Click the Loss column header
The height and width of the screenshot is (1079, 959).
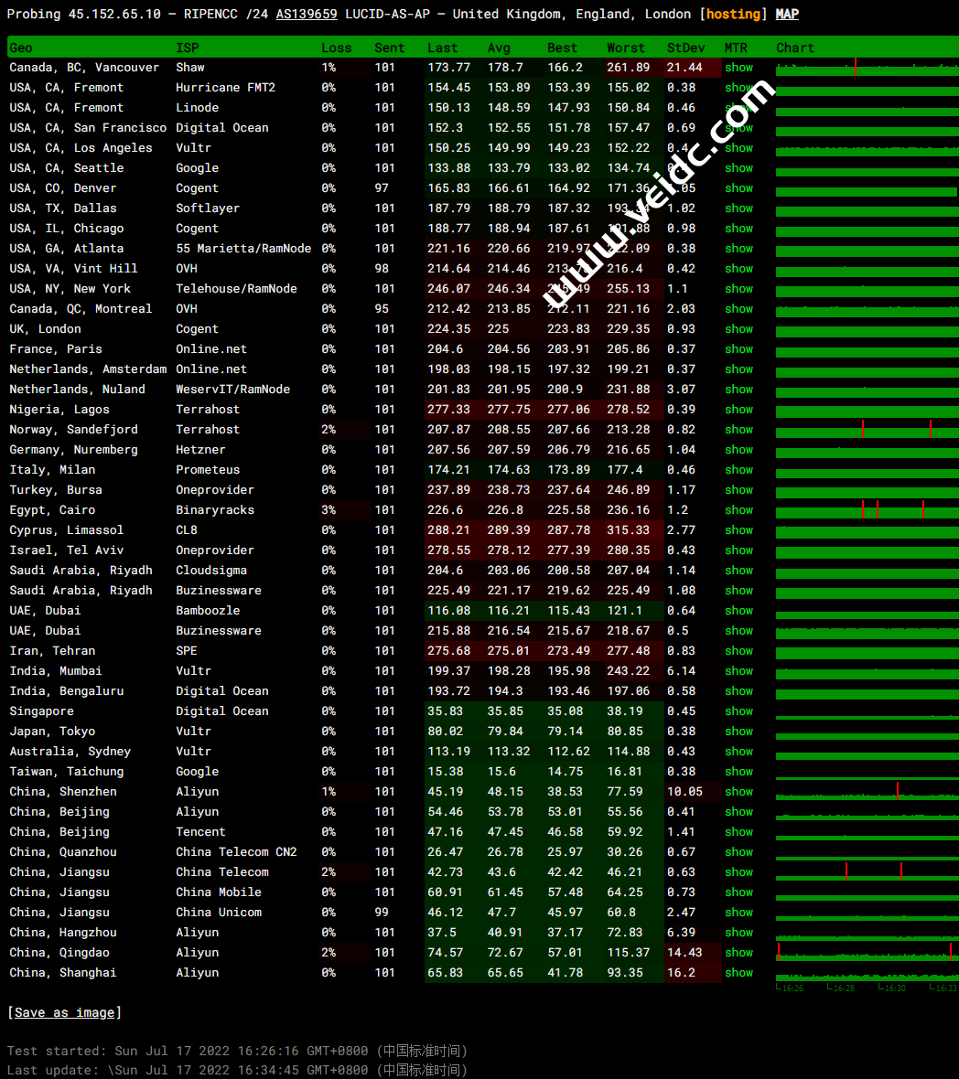(336, 48)
